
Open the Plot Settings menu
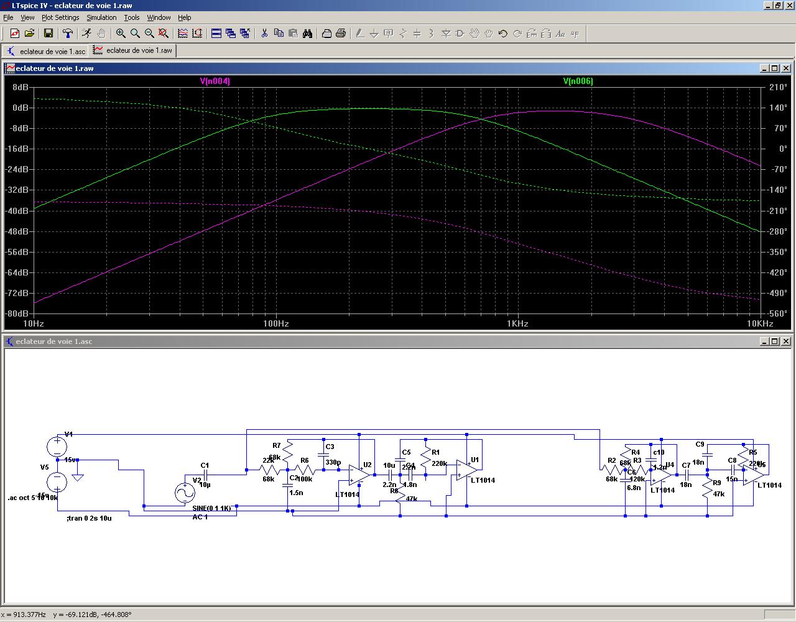click(60, 17)
